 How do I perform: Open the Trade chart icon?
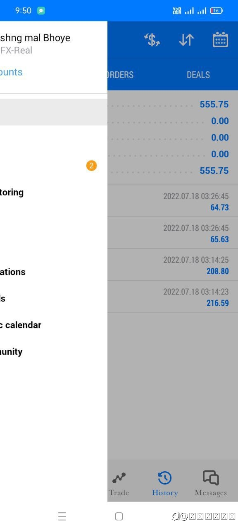click(119, 478)
